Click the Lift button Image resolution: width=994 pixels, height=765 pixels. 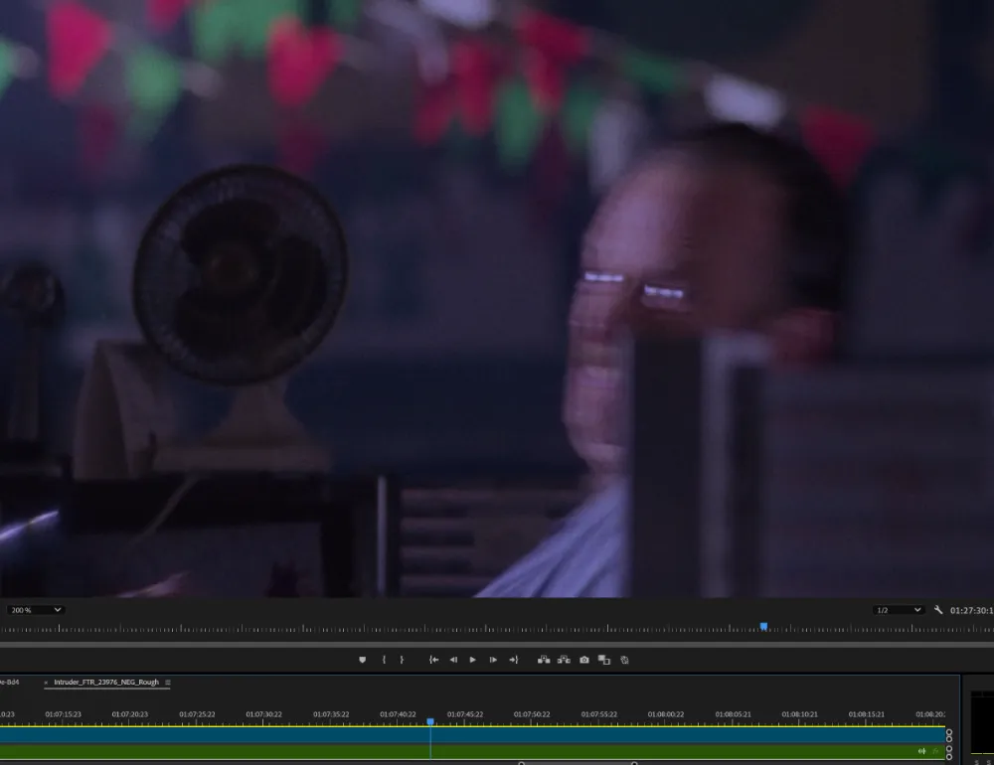pyautogui.click(x=544, y=660)
